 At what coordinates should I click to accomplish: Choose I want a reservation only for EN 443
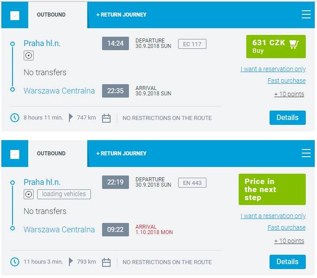coord(273,216)
